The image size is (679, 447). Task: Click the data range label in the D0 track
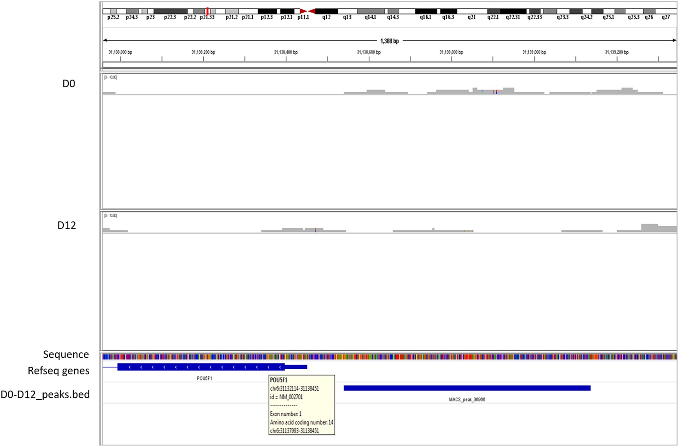tap(111, 77)
